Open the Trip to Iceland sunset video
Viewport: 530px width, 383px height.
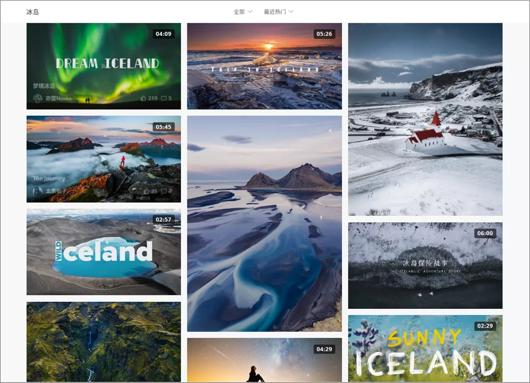click(264, 66)
